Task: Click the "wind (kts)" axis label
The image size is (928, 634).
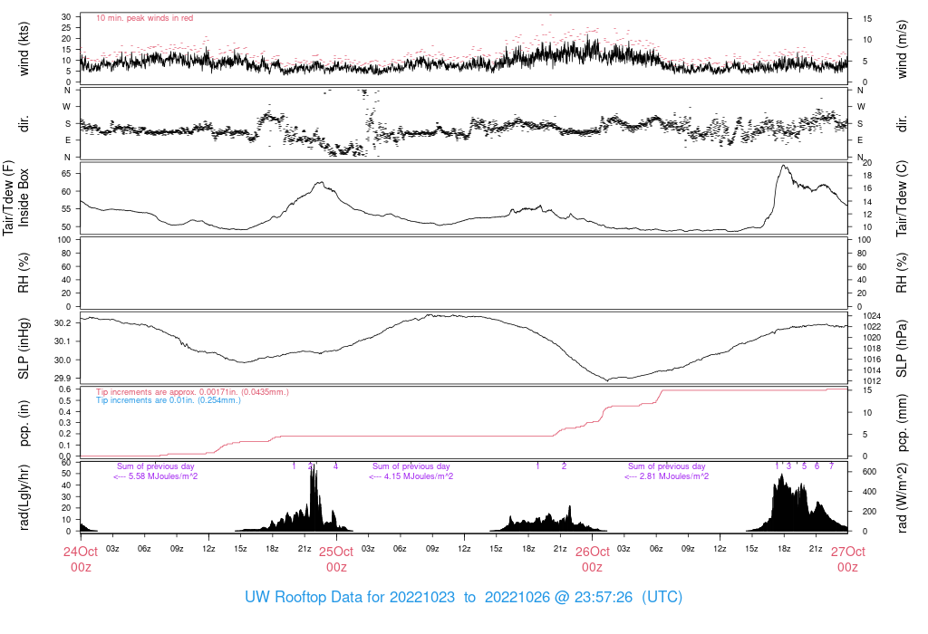Action: [x=24, y=49]
